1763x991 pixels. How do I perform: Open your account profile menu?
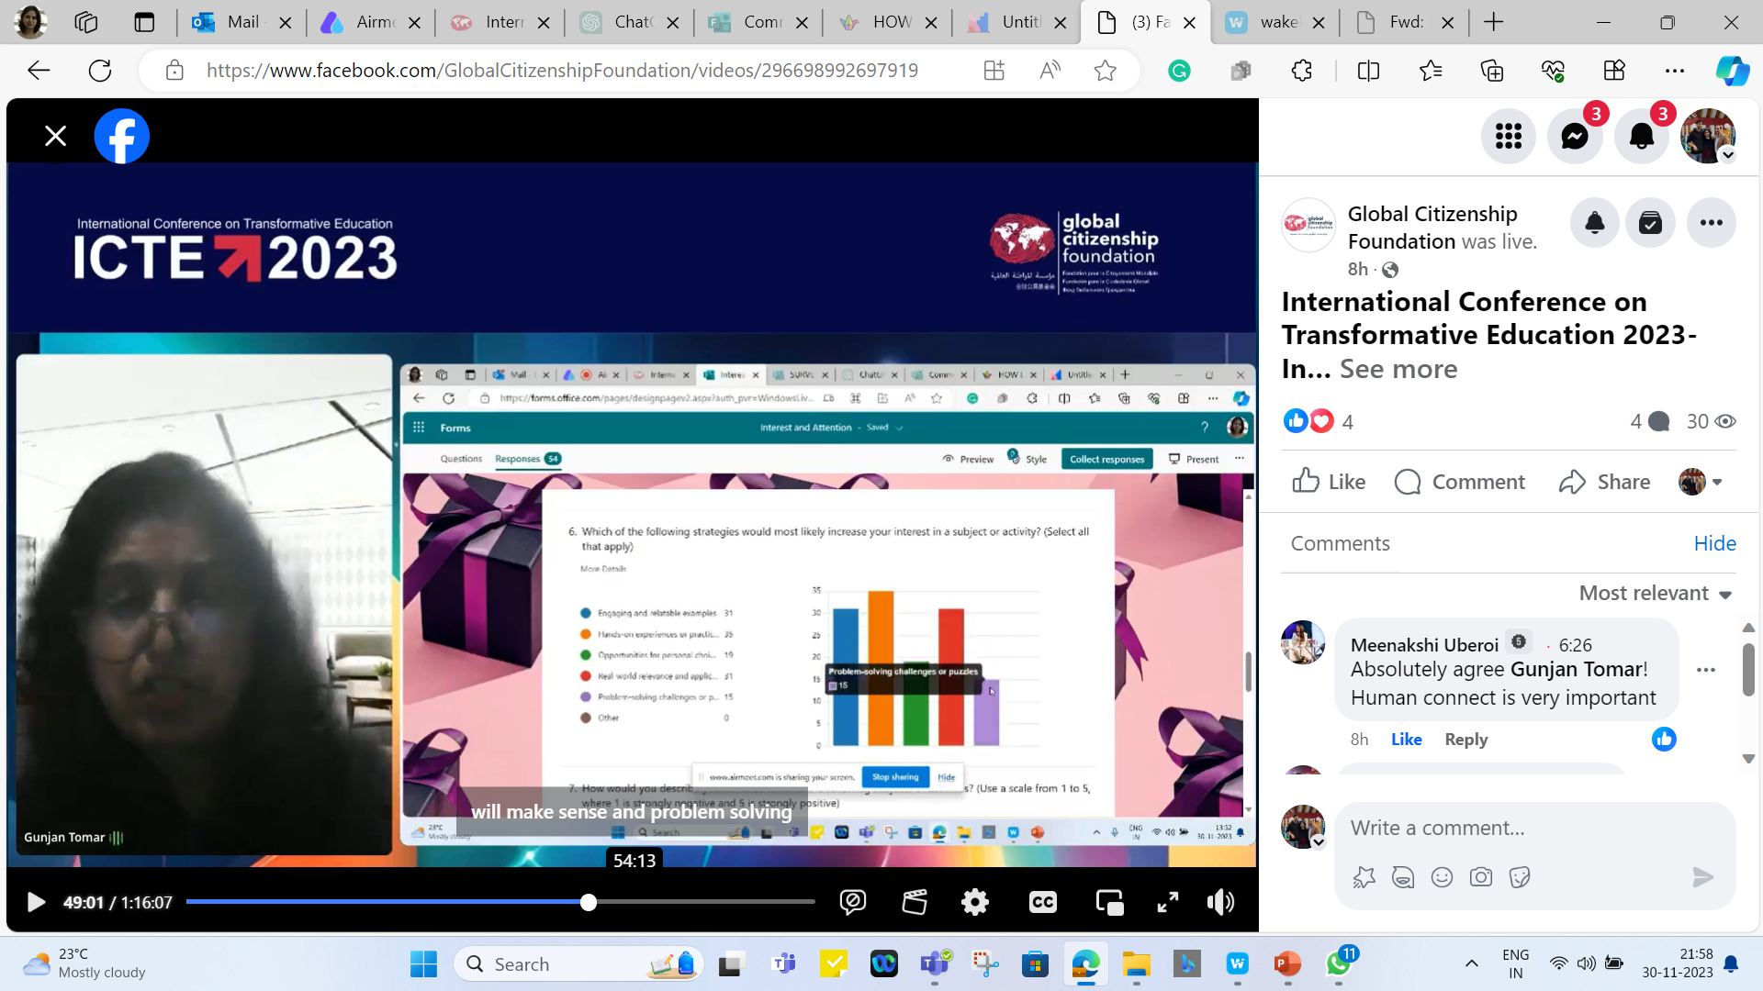pyautogui.click(x=1708, y=136)
